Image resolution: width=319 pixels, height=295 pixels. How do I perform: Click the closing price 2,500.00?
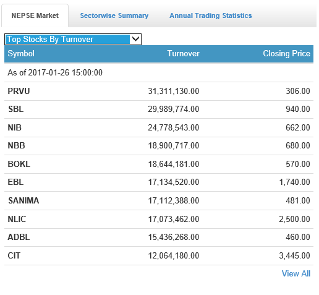[294, 219]
